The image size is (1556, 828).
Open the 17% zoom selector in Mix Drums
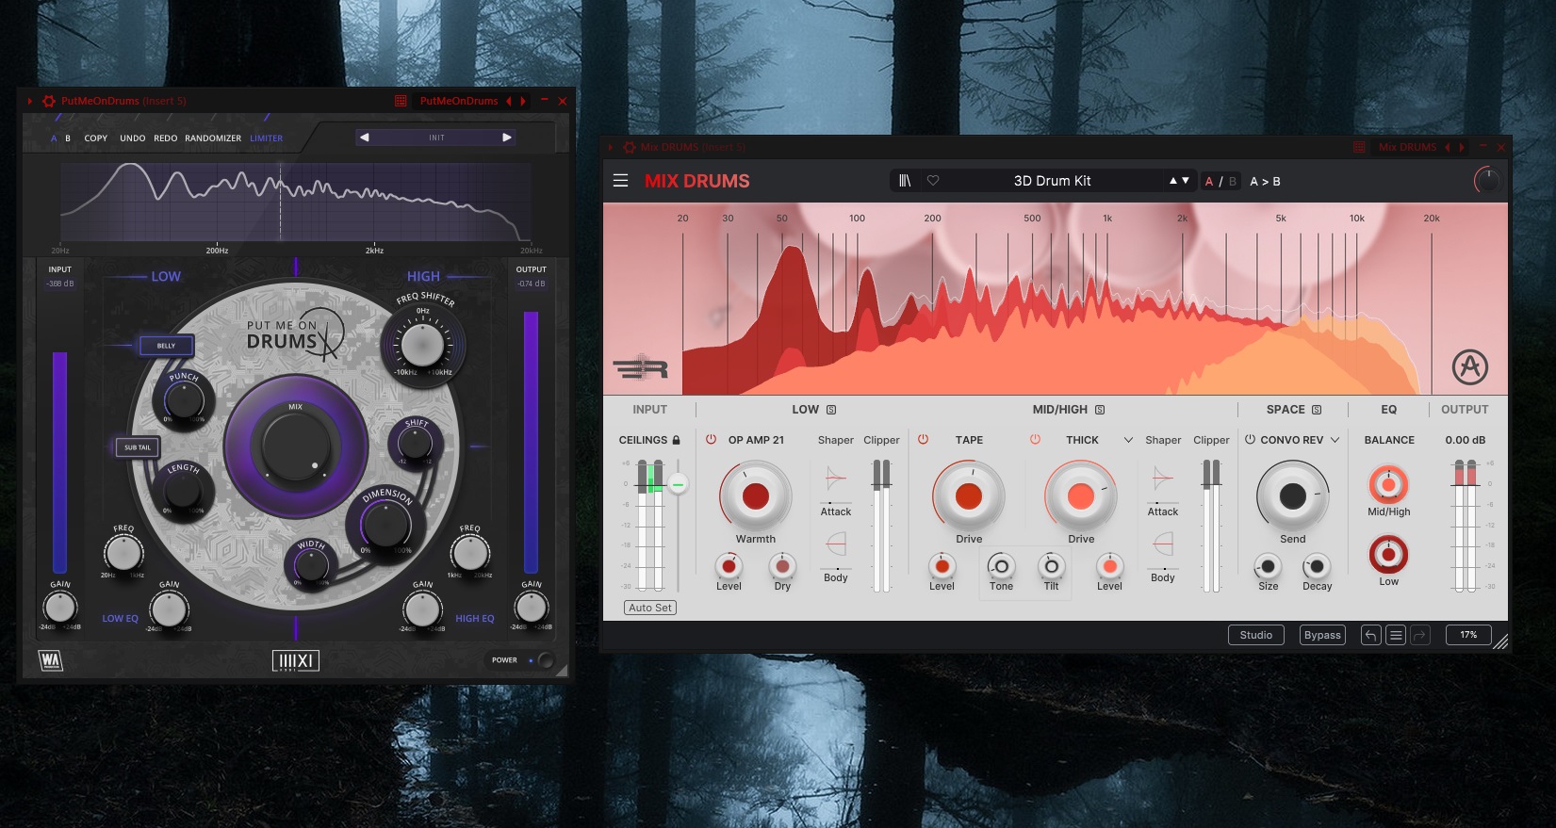[1468, 635]
